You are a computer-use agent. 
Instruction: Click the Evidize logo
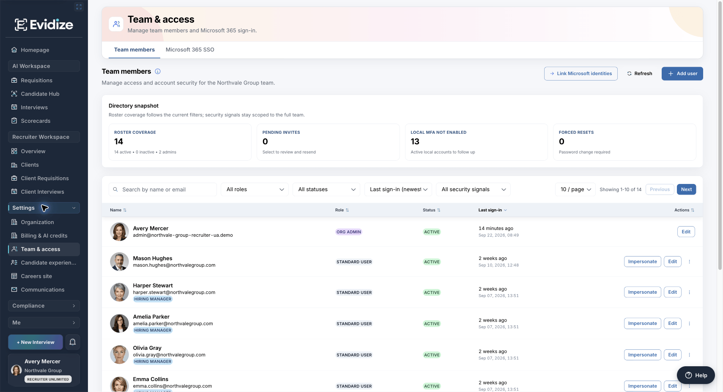(x=44, y=24)
